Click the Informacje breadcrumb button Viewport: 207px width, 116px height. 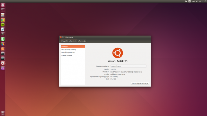point(82,41)
